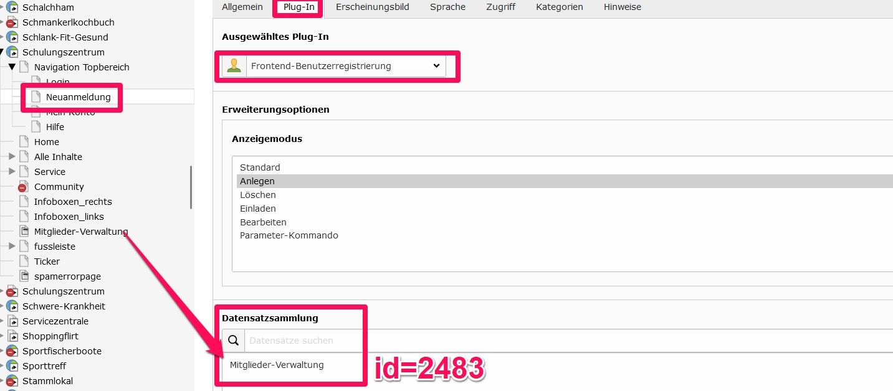This screenshot has height=391, width=893.
Task: Click the Mitglieder-Verwaltung folder icon in tree
Action: coord(24,232)
